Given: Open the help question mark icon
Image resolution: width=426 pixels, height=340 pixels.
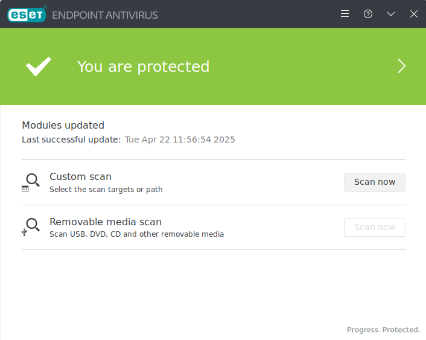Looking at the screenshot, I should coord(368,14).
